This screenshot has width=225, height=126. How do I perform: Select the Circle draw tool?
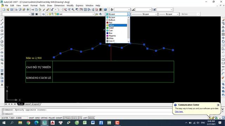coord(2,42)
